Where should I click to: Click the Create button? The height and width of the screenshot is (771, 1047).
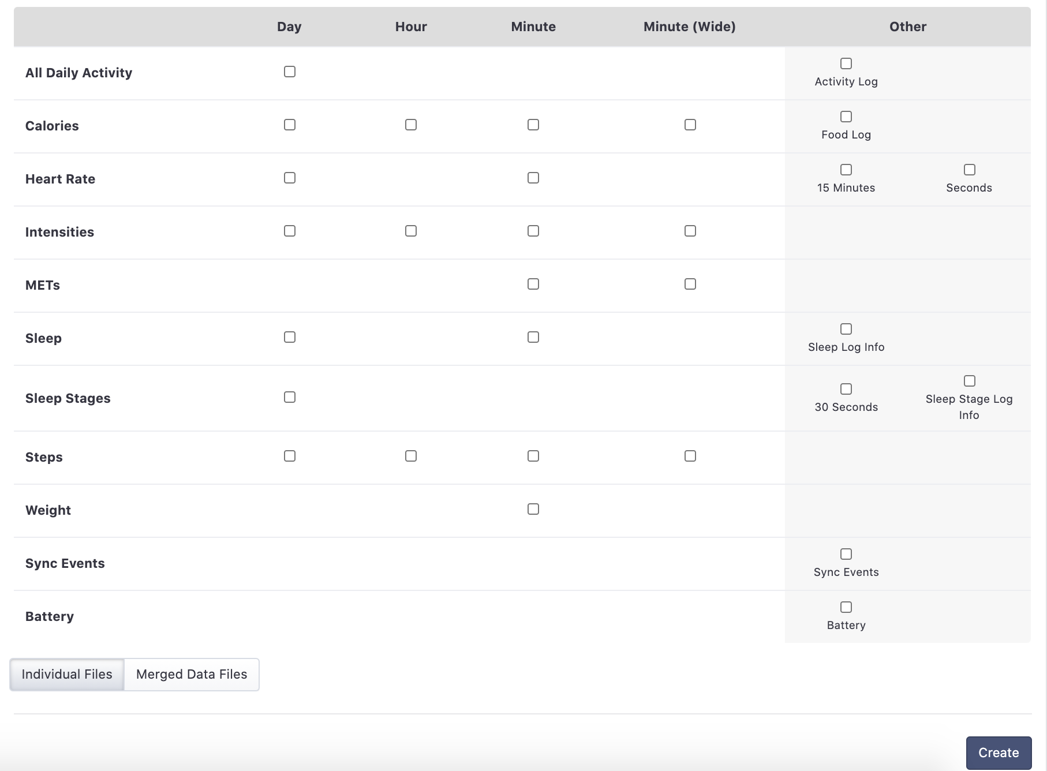point(999,753)
